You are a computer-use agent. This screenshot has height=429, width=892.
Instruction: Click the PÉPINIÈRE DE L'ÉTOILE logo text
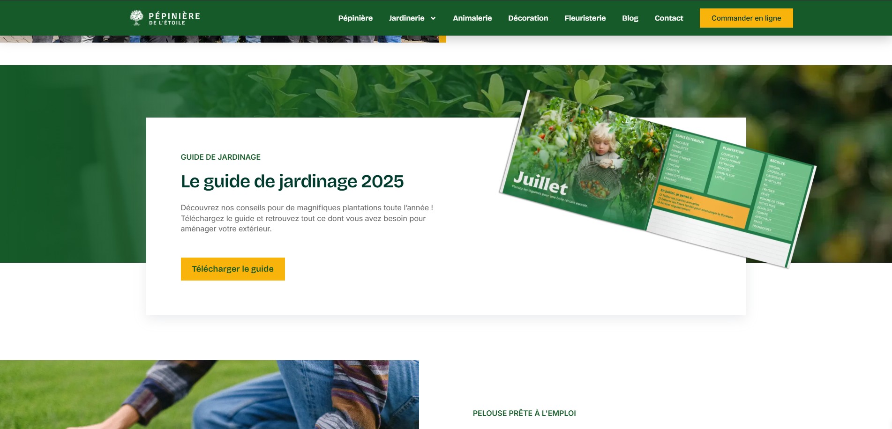(174, 18)
